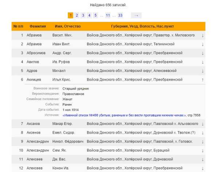The image size is (219, 172).
Task: Click page reference стр.7958
Action: coord(194,115)
